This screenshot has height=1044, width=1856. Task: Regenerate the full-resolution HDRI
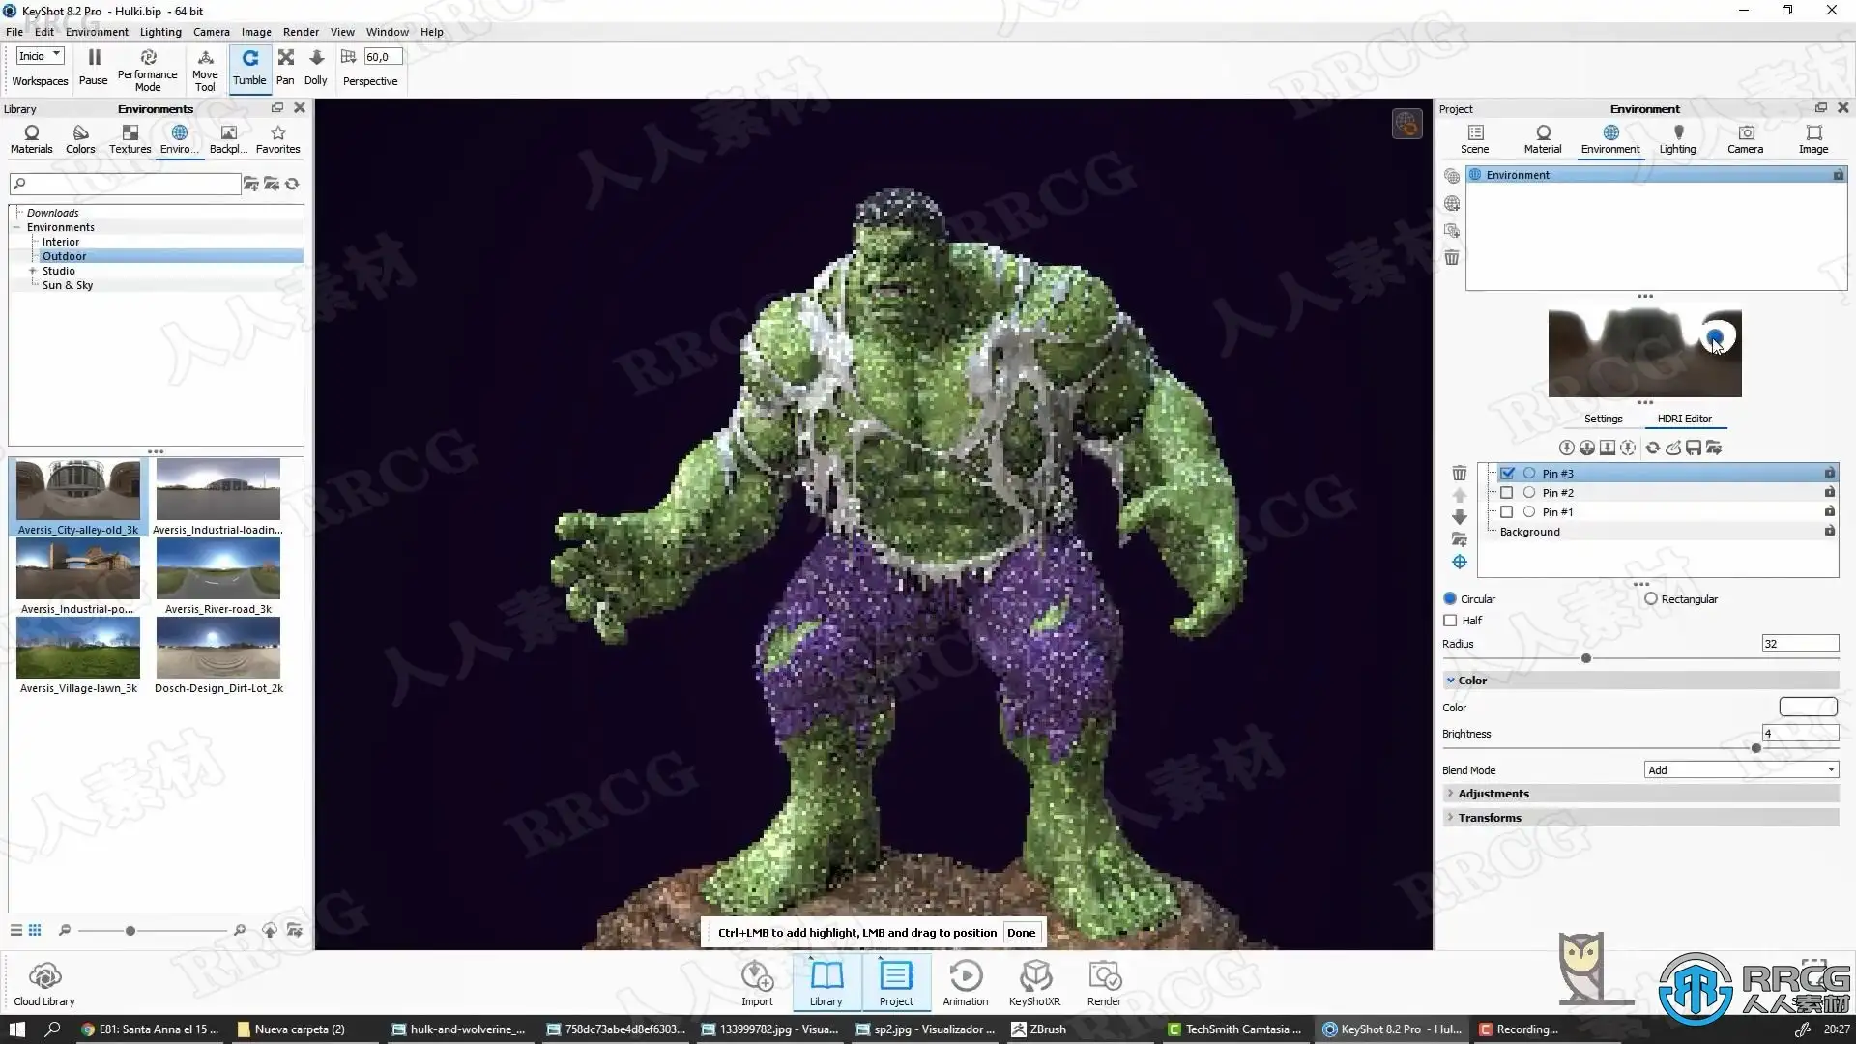1653,448
